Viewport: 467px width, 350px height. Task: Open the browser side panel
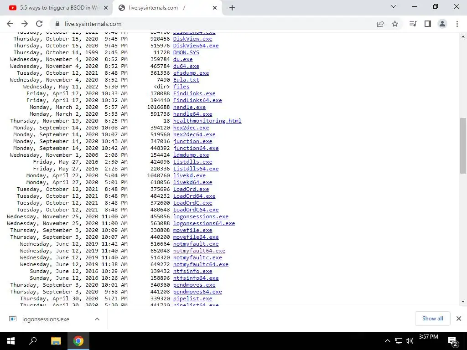pos(428,24)
